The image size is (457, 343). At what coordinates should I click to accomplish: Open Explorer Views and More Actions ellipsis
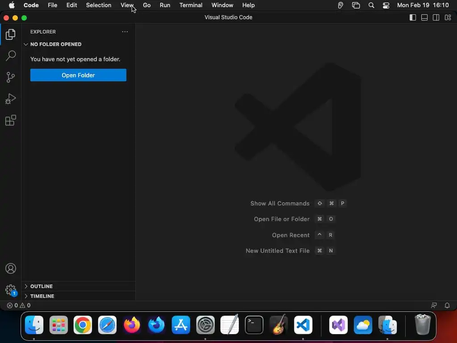coord(125,32)
